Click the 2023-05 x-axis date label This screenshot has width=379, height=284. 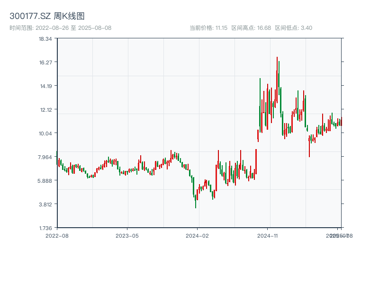127,235
